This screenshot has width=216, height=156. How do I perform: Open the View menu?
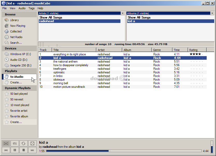point(12,8)
